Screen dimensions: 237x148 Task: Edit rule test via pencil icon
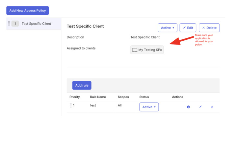(x=200, y=107)
